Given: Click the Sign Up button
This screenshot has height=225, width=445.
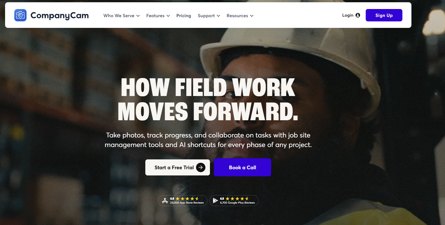Looking at the screenshot, I should point(384,15).
